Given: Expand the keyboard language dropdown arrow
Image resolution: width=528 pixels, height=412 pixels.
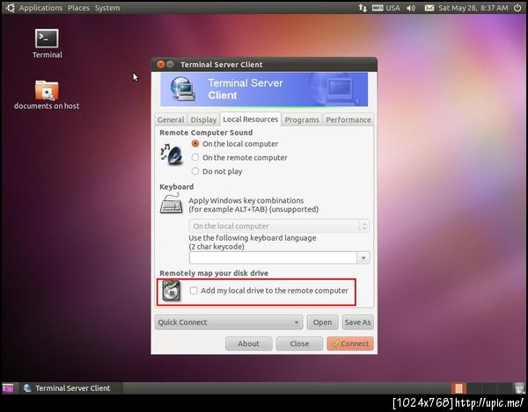Looking at the screenshot, I should (363, 257).
